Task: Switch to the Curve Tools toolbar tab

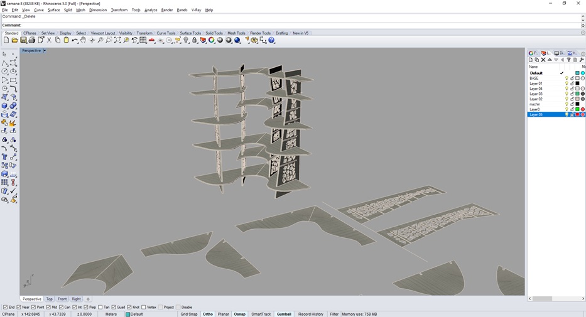Action: coord(166,33)
